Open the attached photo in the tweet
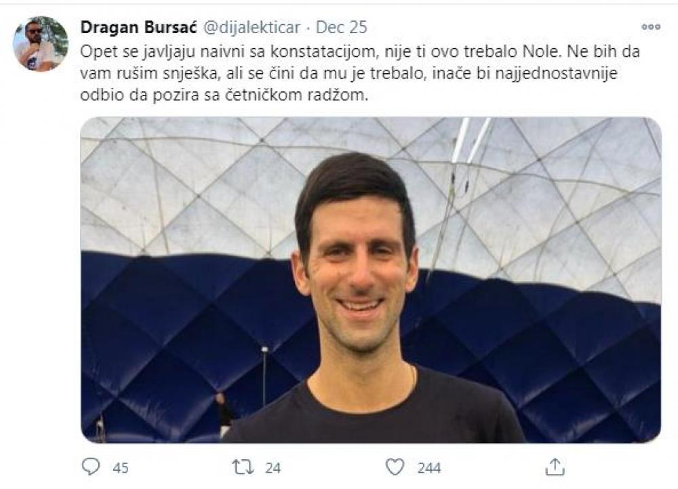 click(x=371, y=280)
